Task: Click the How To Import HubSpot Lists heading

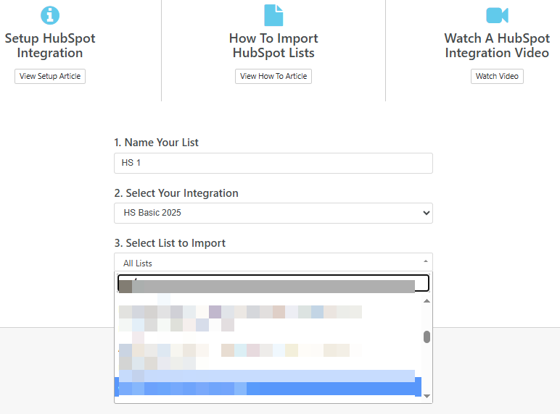Action: point(273,46)
